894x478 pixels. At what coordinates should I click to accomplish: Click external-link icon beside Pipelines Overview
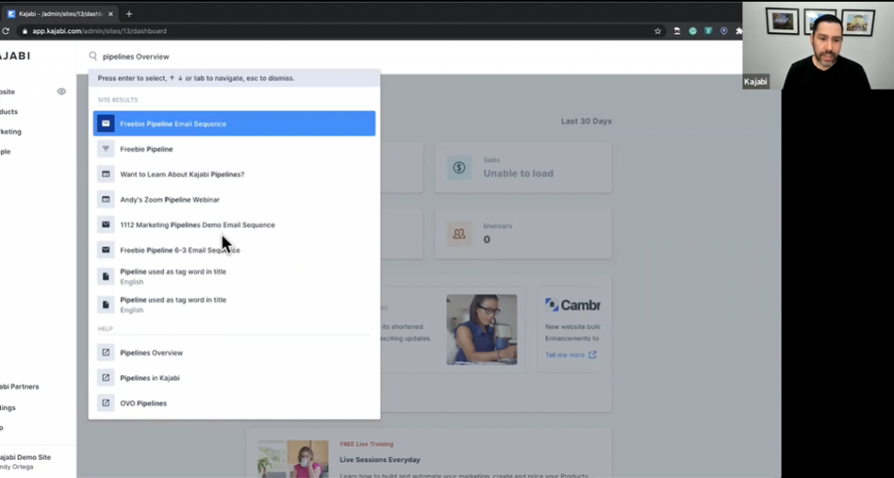[106, 352]
